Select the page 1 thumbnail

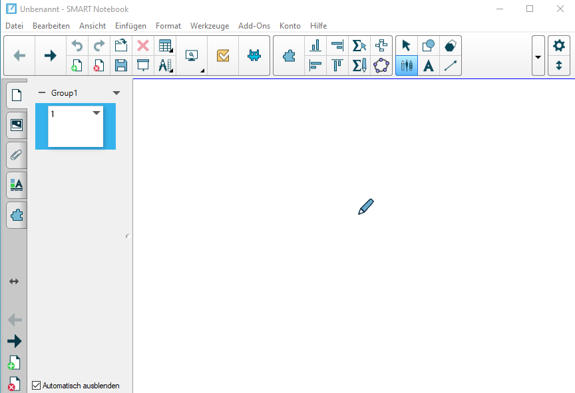(75, 126)
